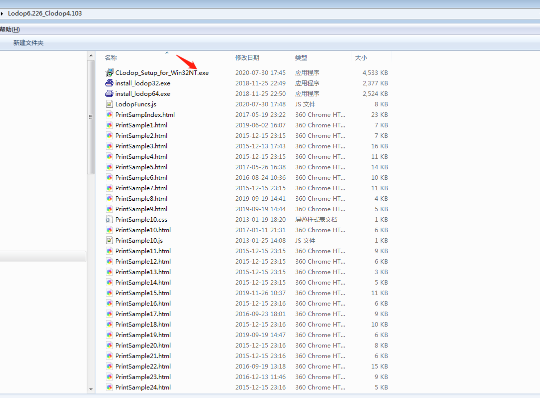Sort files by the 类型 column header
540x398 pixels.
click(x=301, y=58)
